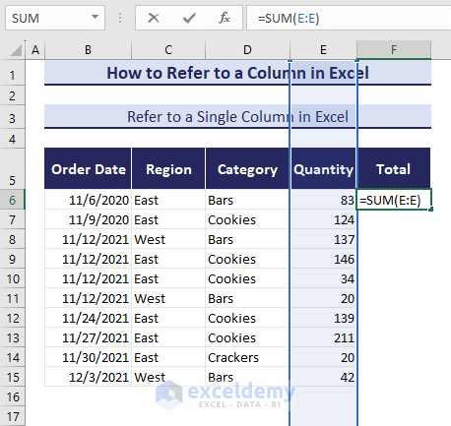451x426 pixels.
Task: Click date cell 12/3/2021
Action: tap(88, 377)
